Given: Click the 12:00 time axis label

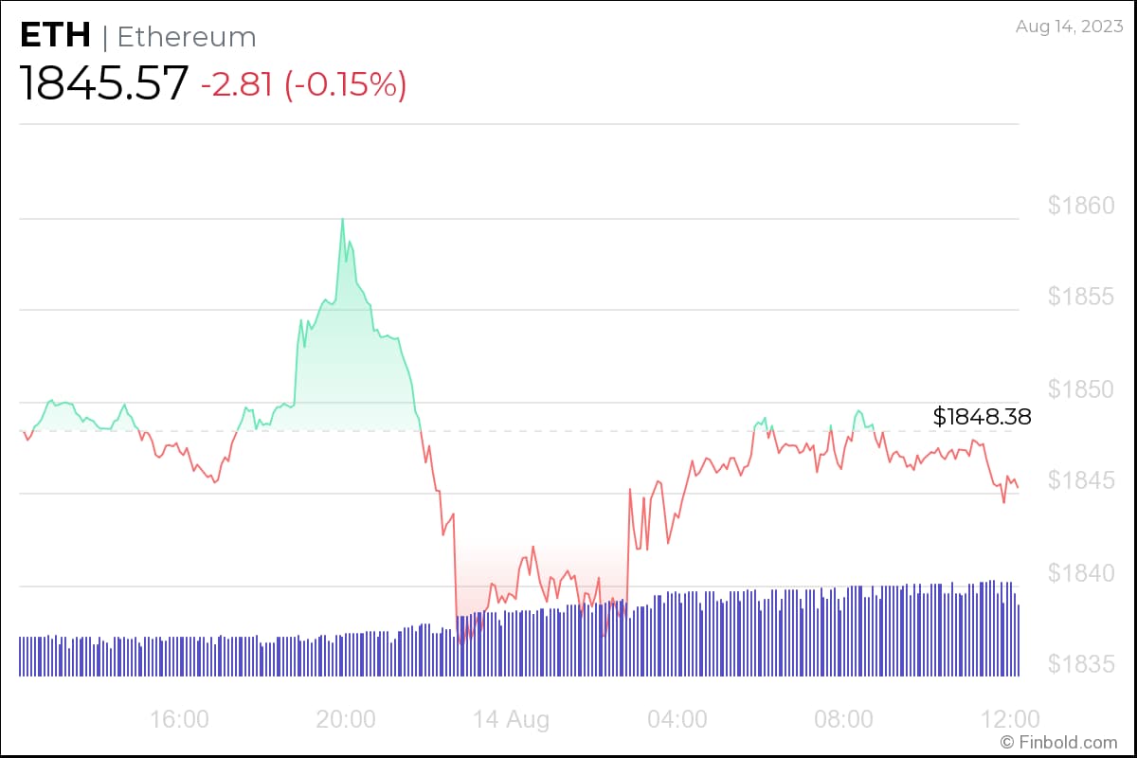Looking at the screenshot, I should (x=1010, y=719).
